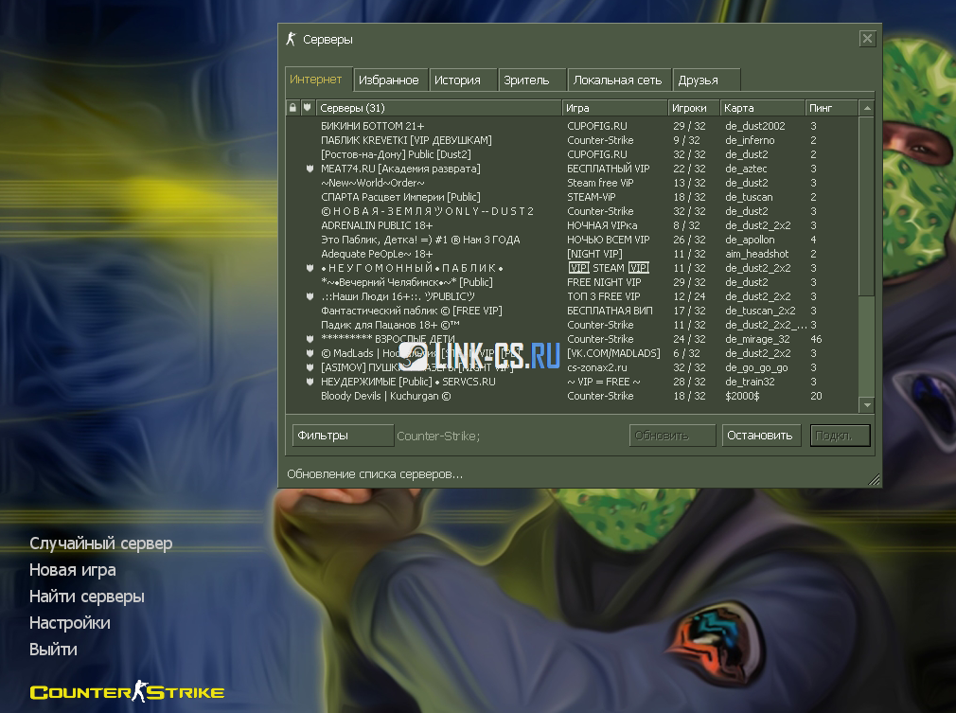Open Настройки from the main menu
Viewport: 956px width, 713px height.
tap(70, 623)
